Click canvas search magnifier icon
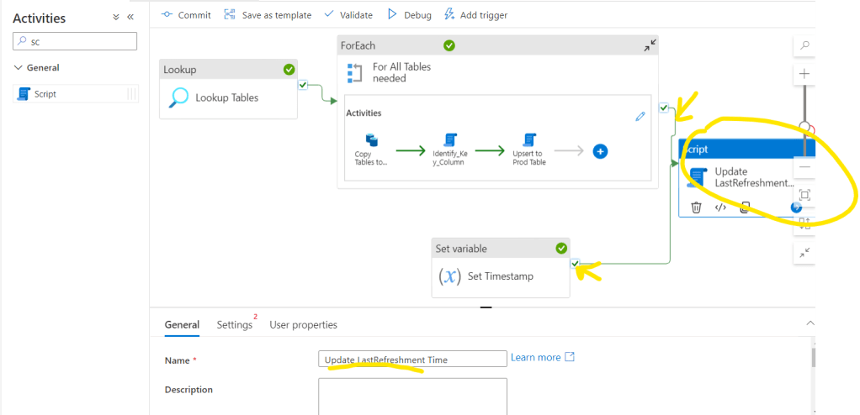Image resolution: width=860 pixels, height=415 pixels. [x=804, y=45]
